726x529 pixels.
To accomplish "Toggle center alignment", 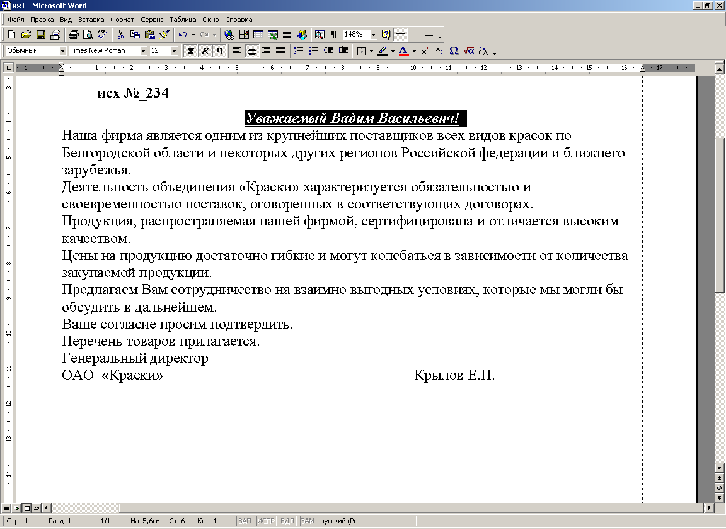I will point(252,51).
